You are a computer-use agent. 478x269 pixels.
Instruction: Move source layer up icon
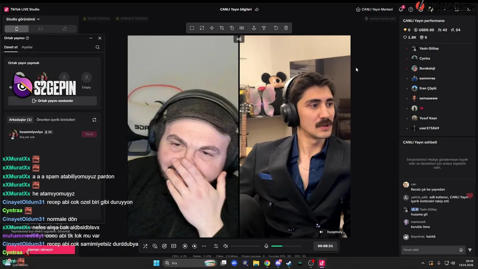(254, 28)
